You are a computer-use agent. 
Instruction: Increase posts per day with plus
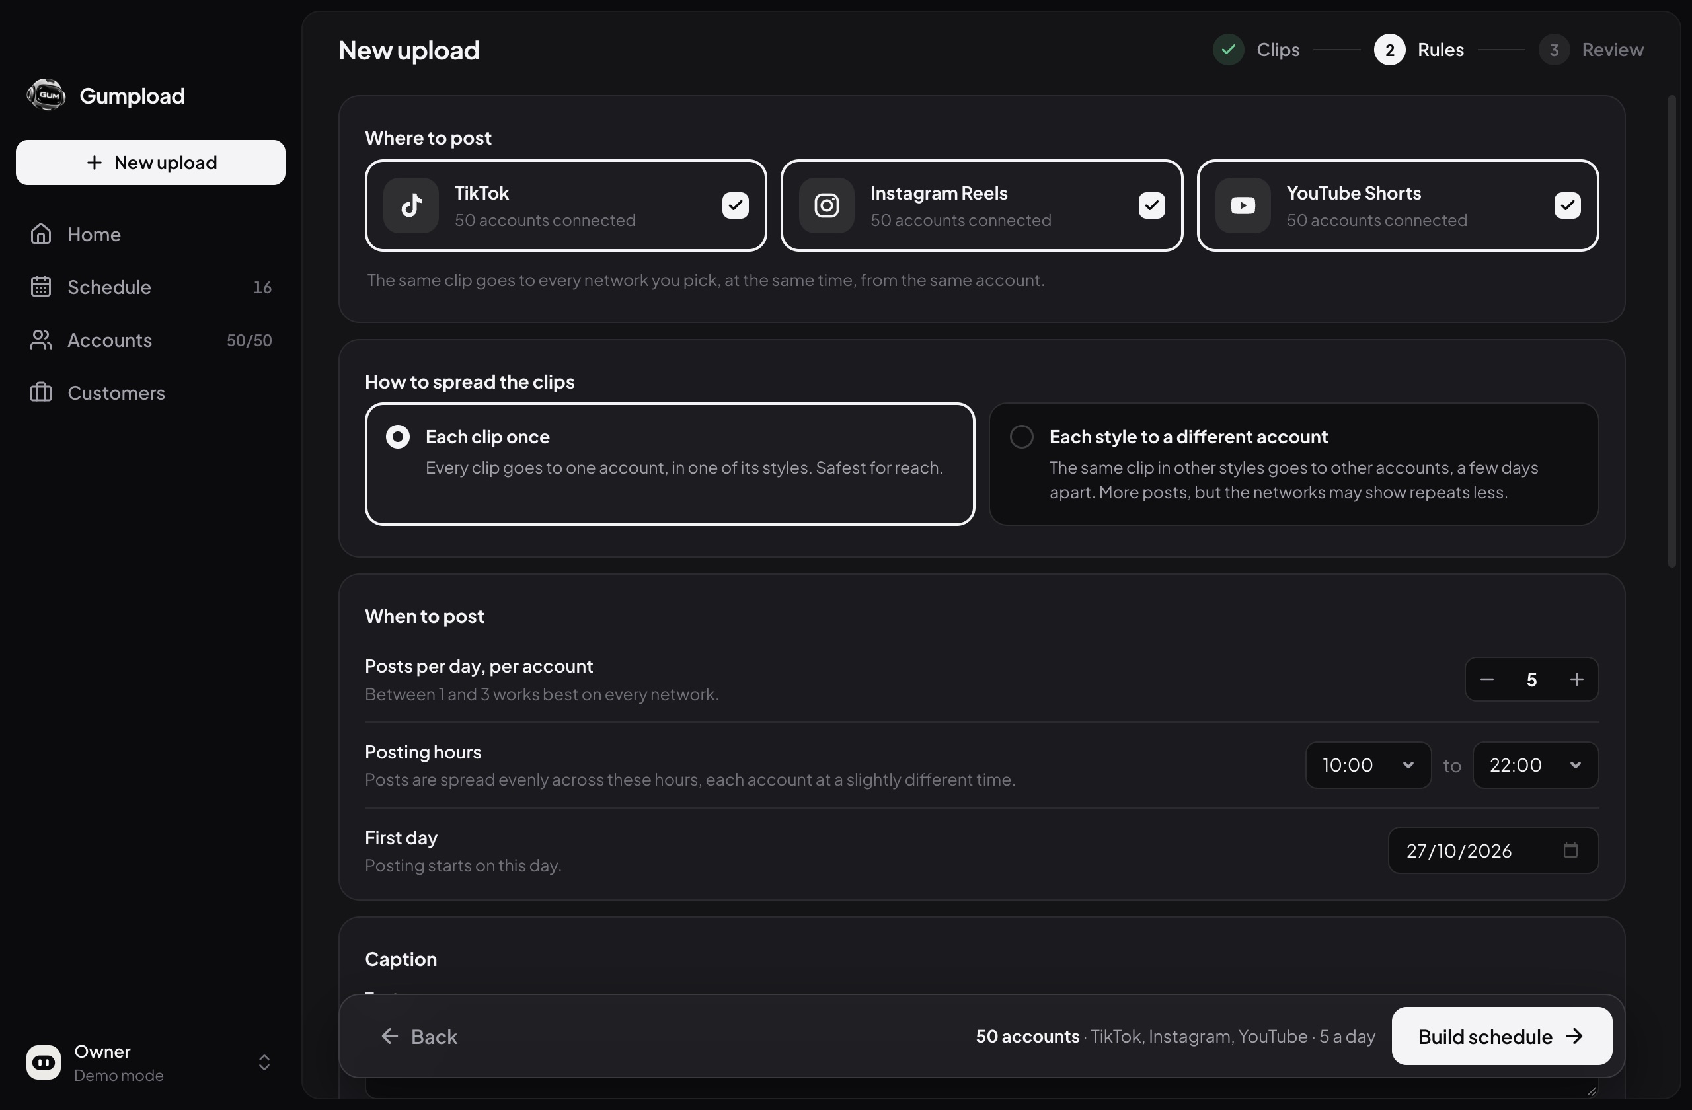coord(1576,679)
